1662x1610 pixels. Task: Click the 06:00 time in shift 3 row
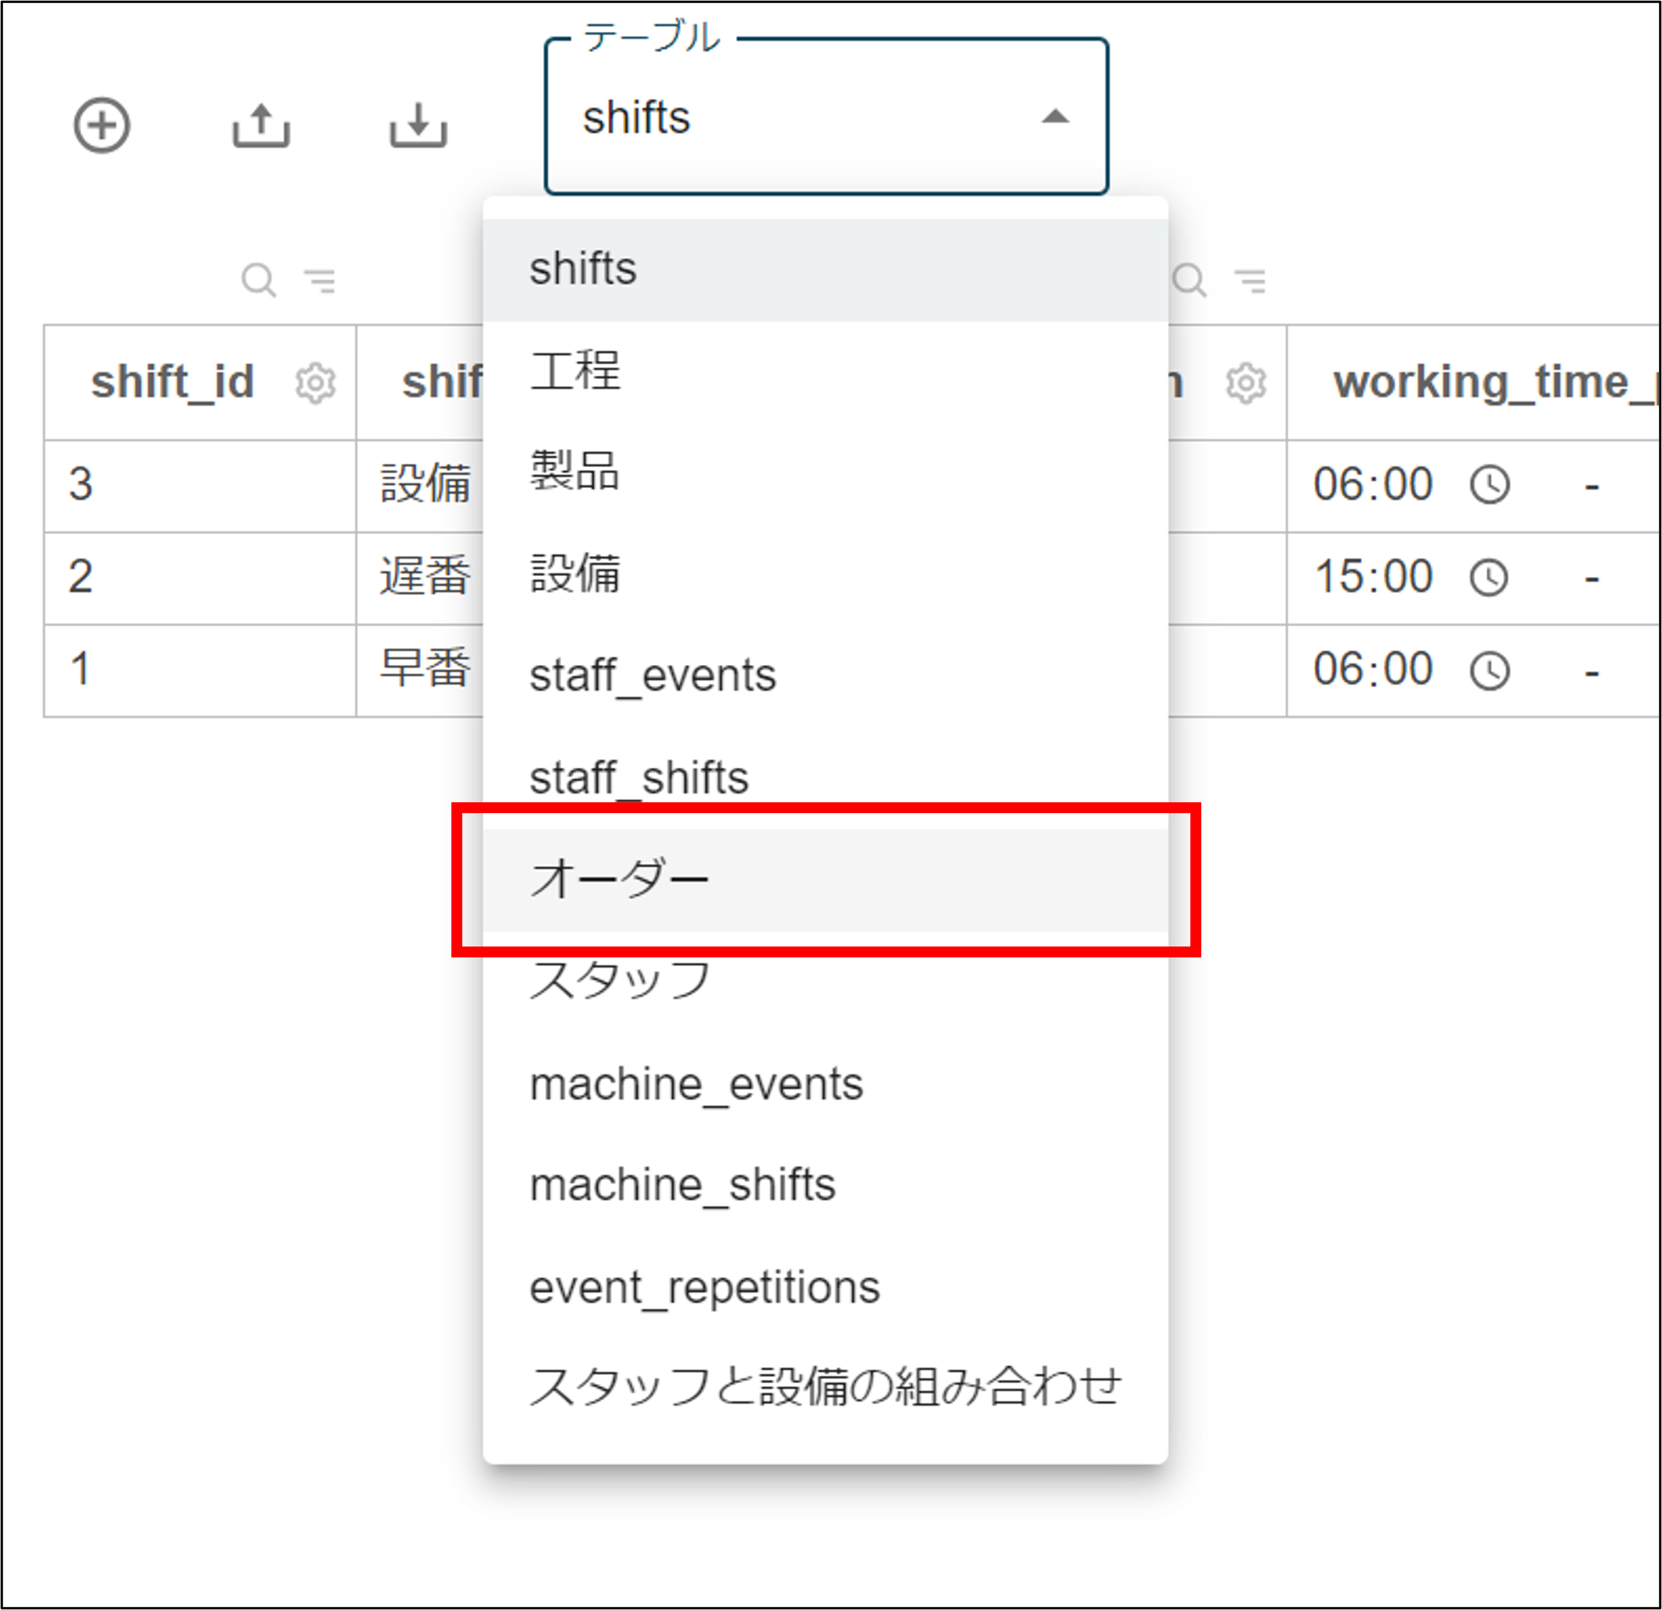1373,484
